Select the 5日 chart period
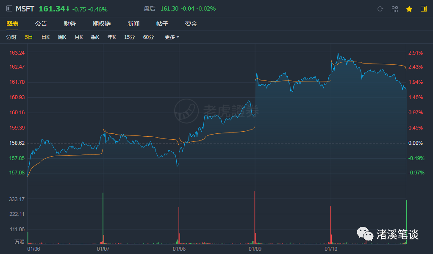Viewport: 433px width, 254px height. point(29,37)
